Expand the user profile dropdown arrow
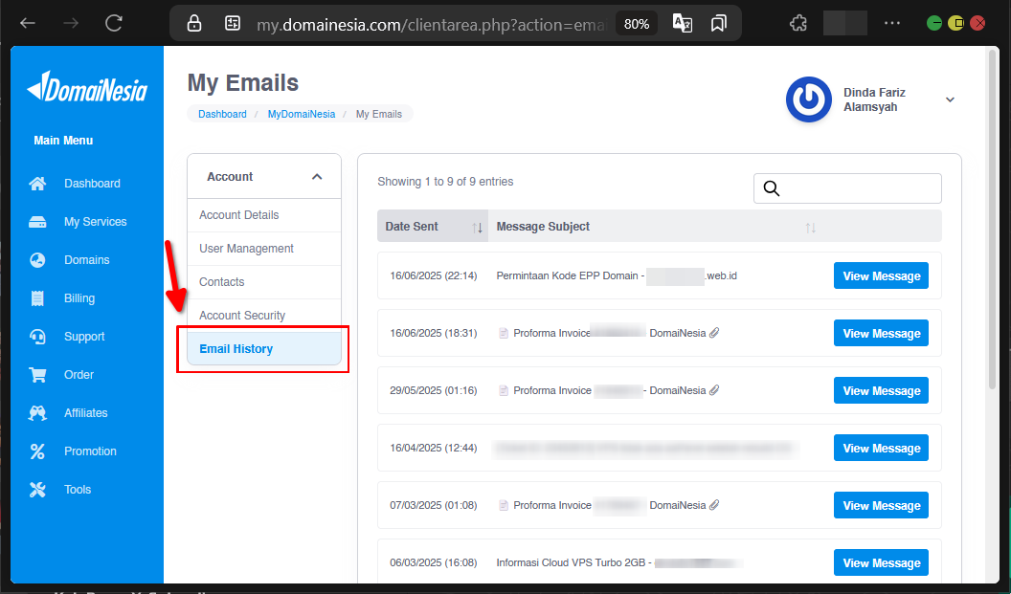Screen dimensions: 1011x594 click(950, 99)
